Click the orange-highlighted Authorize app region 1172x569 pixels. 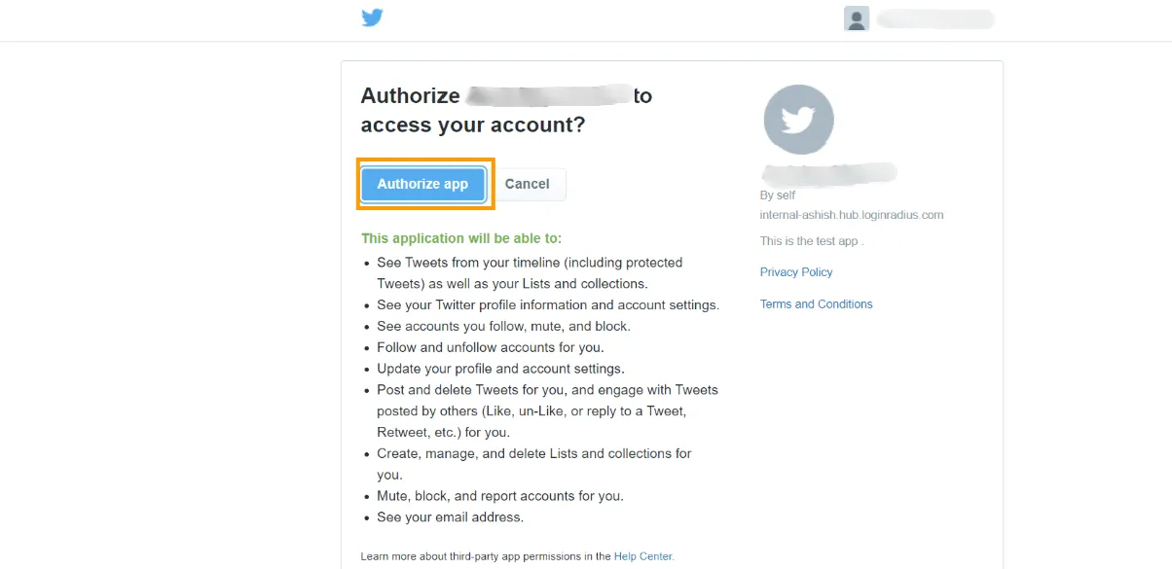tap(422, 184)
